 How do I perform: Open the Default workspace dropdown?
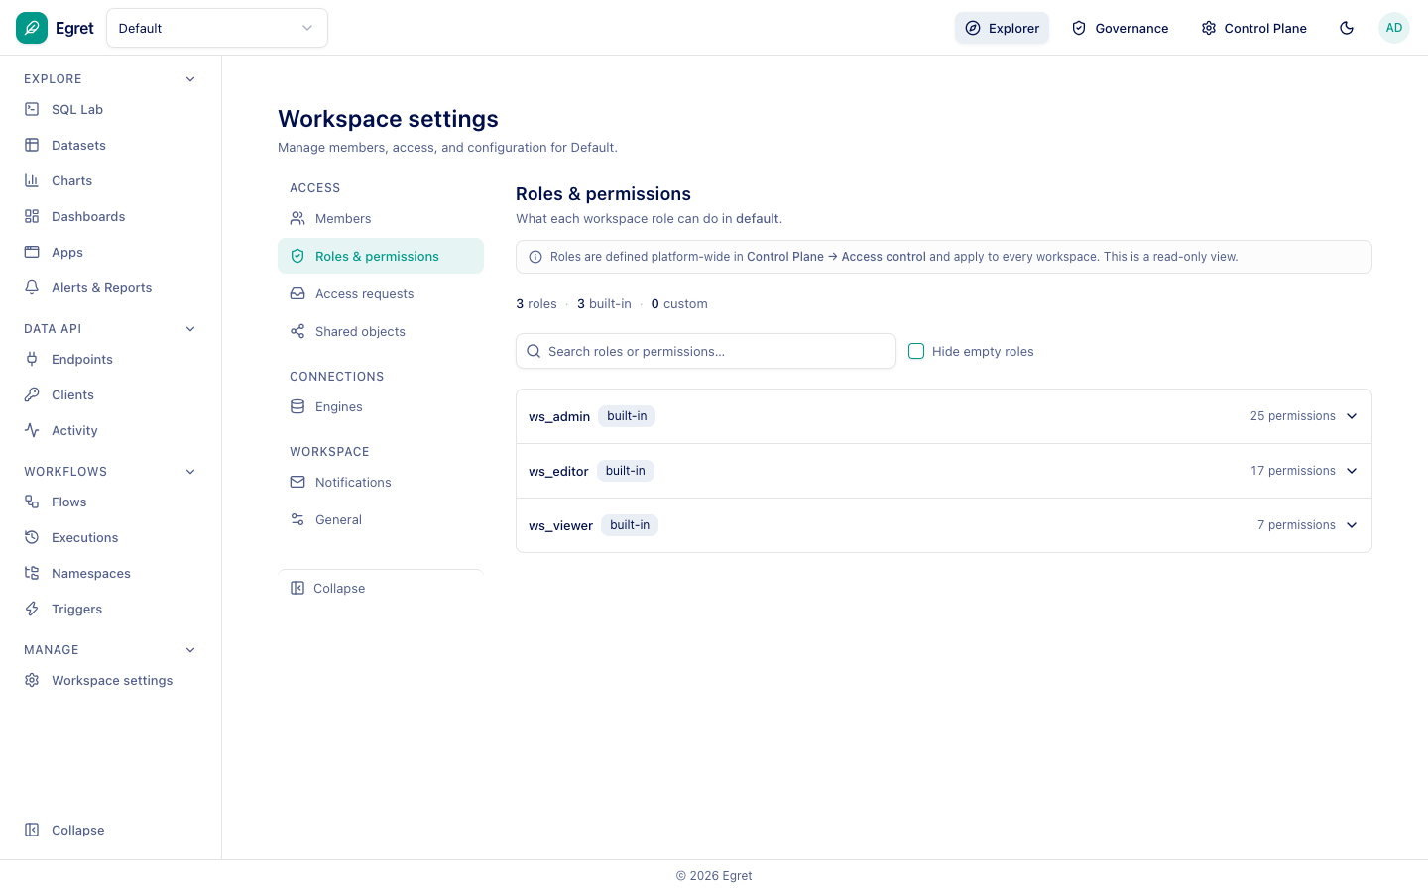click(217, 28)
